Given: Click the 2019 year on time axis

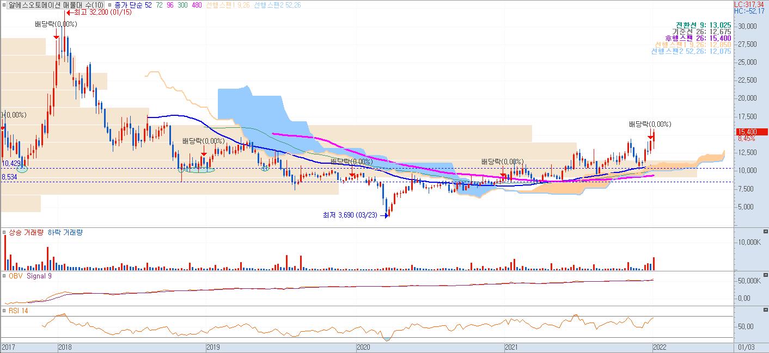Looking at the screenshot, I should pyautogui.click(x=214, y=346).
